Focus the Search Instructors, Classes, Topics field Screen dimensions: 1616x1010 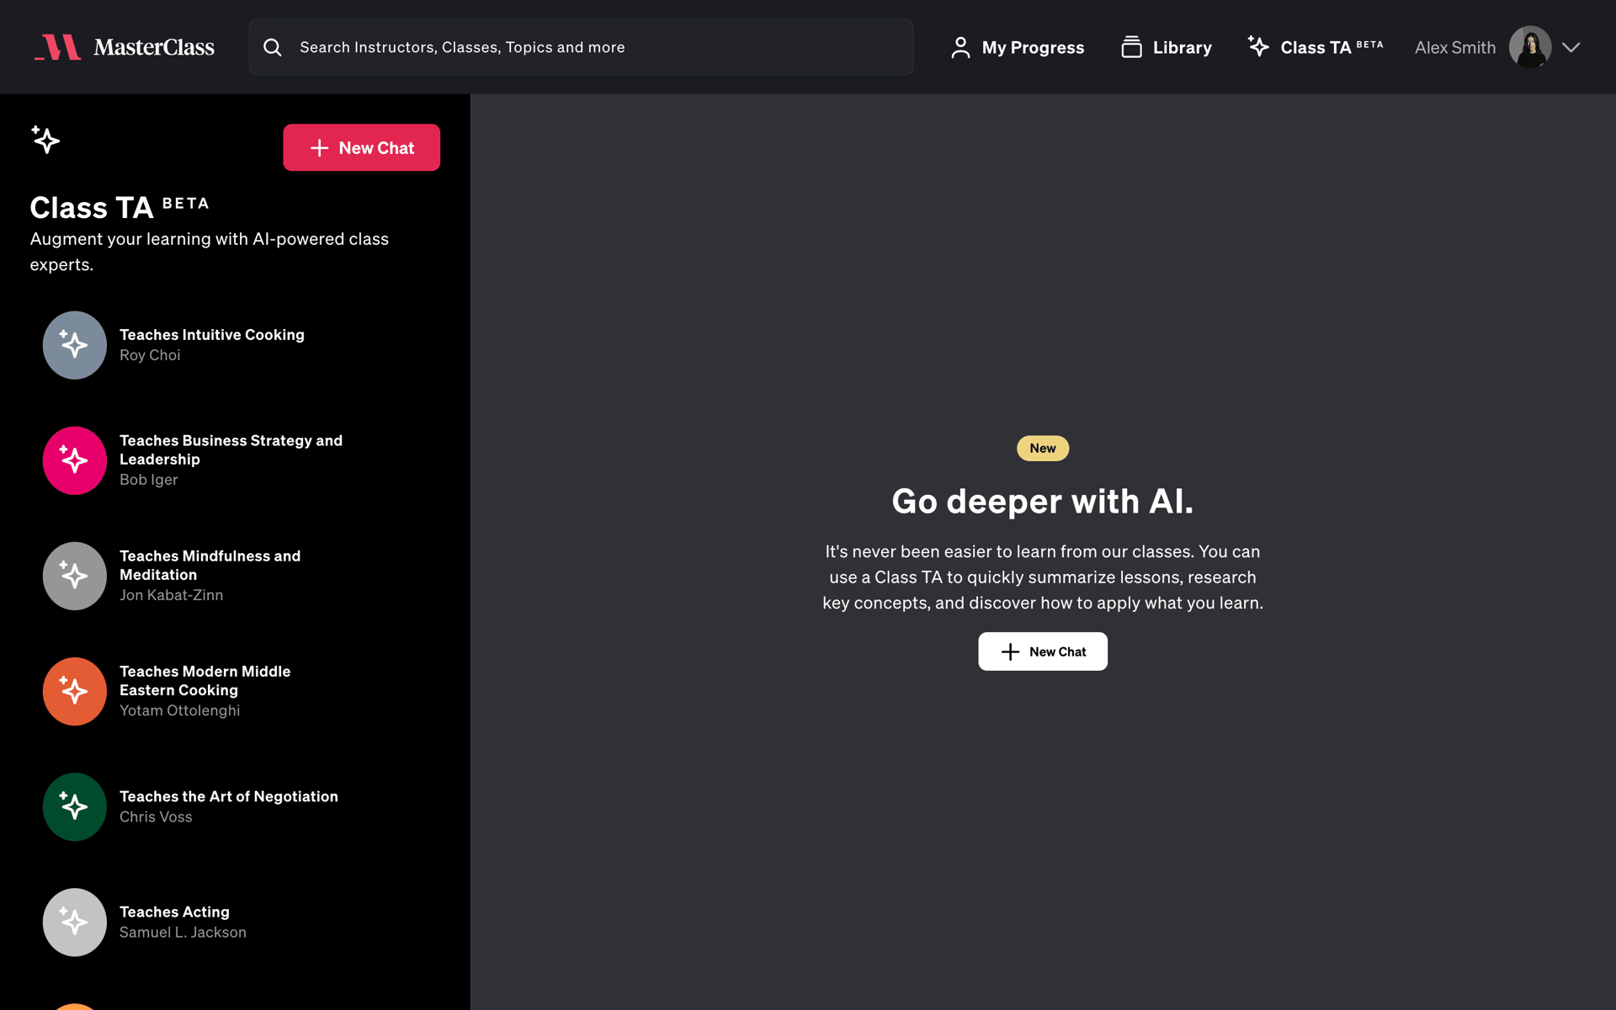[x=581, y=47]
